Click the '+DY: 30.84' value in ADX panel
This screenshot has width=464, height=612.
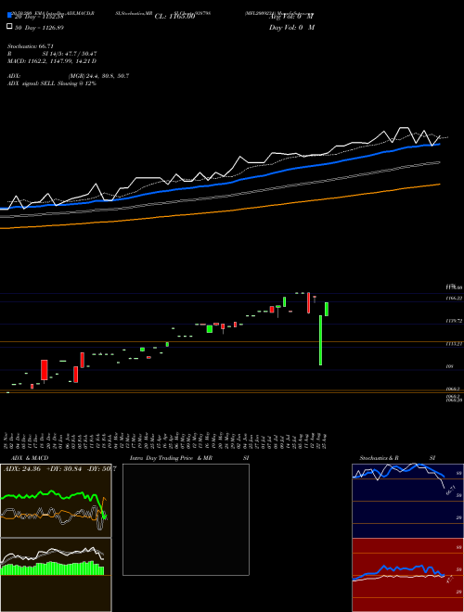[x=64, y=468]
